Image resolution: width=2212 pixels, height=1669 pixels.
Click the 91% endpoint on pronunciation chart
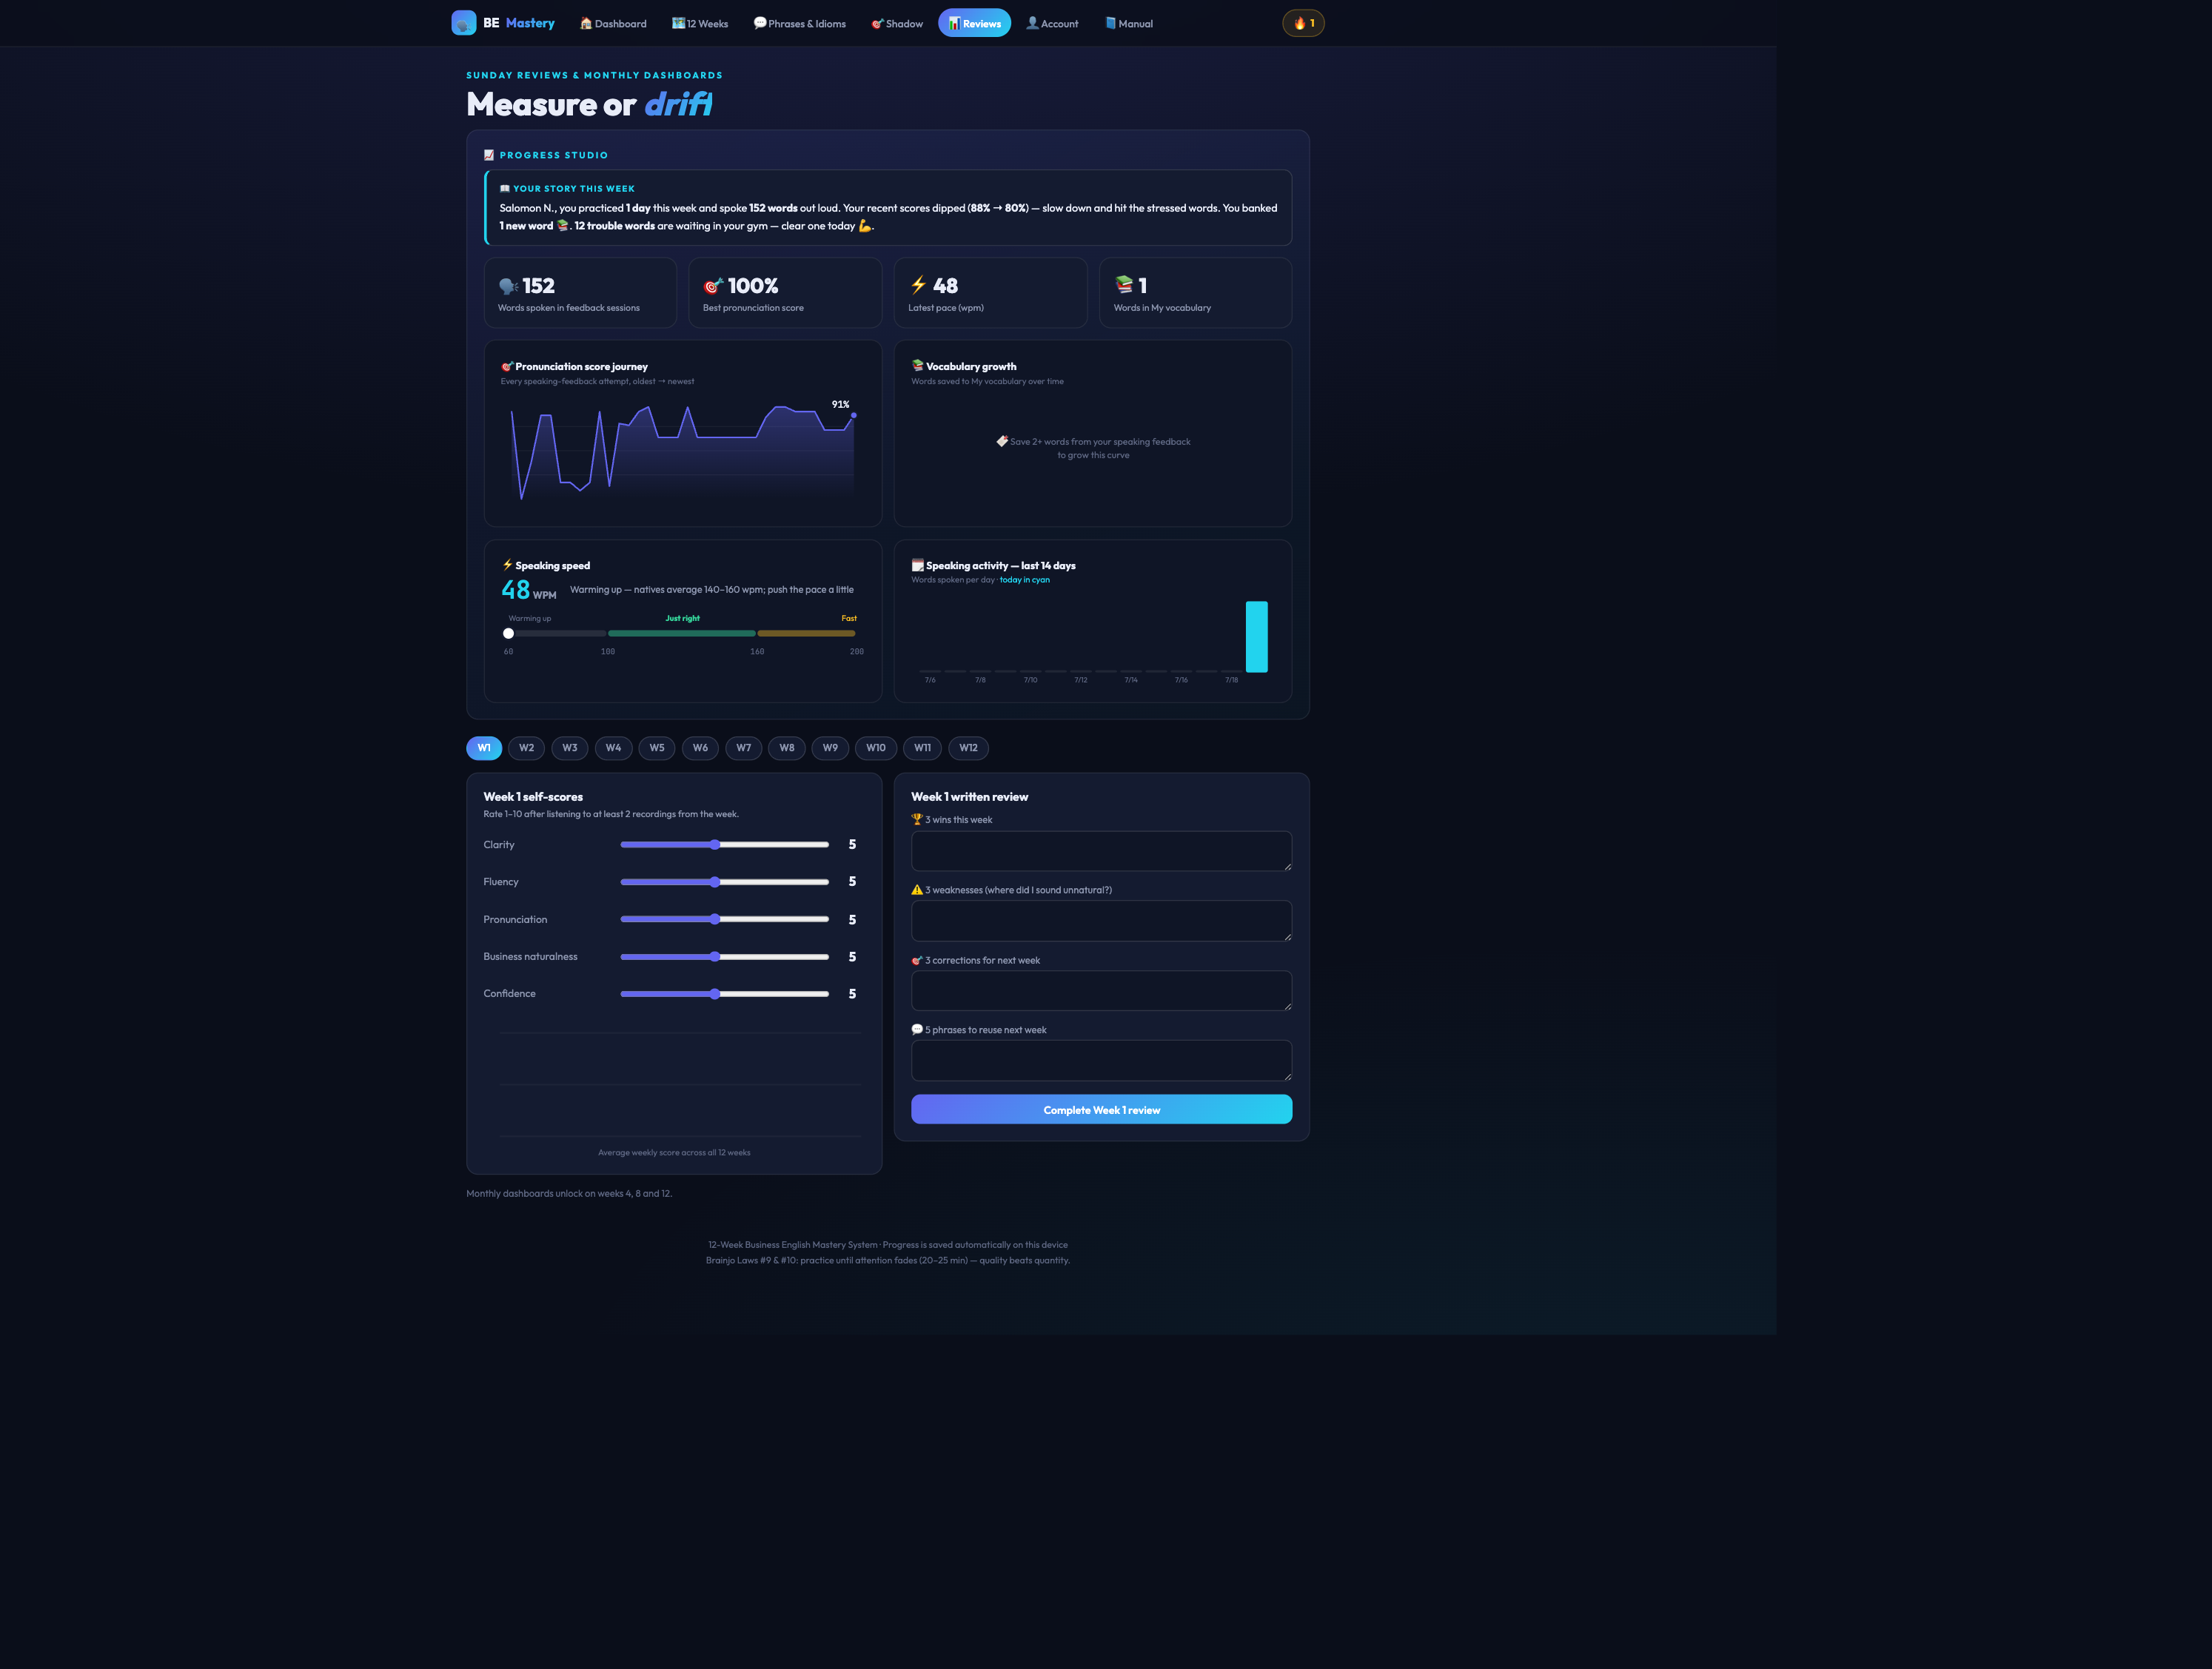853,415
